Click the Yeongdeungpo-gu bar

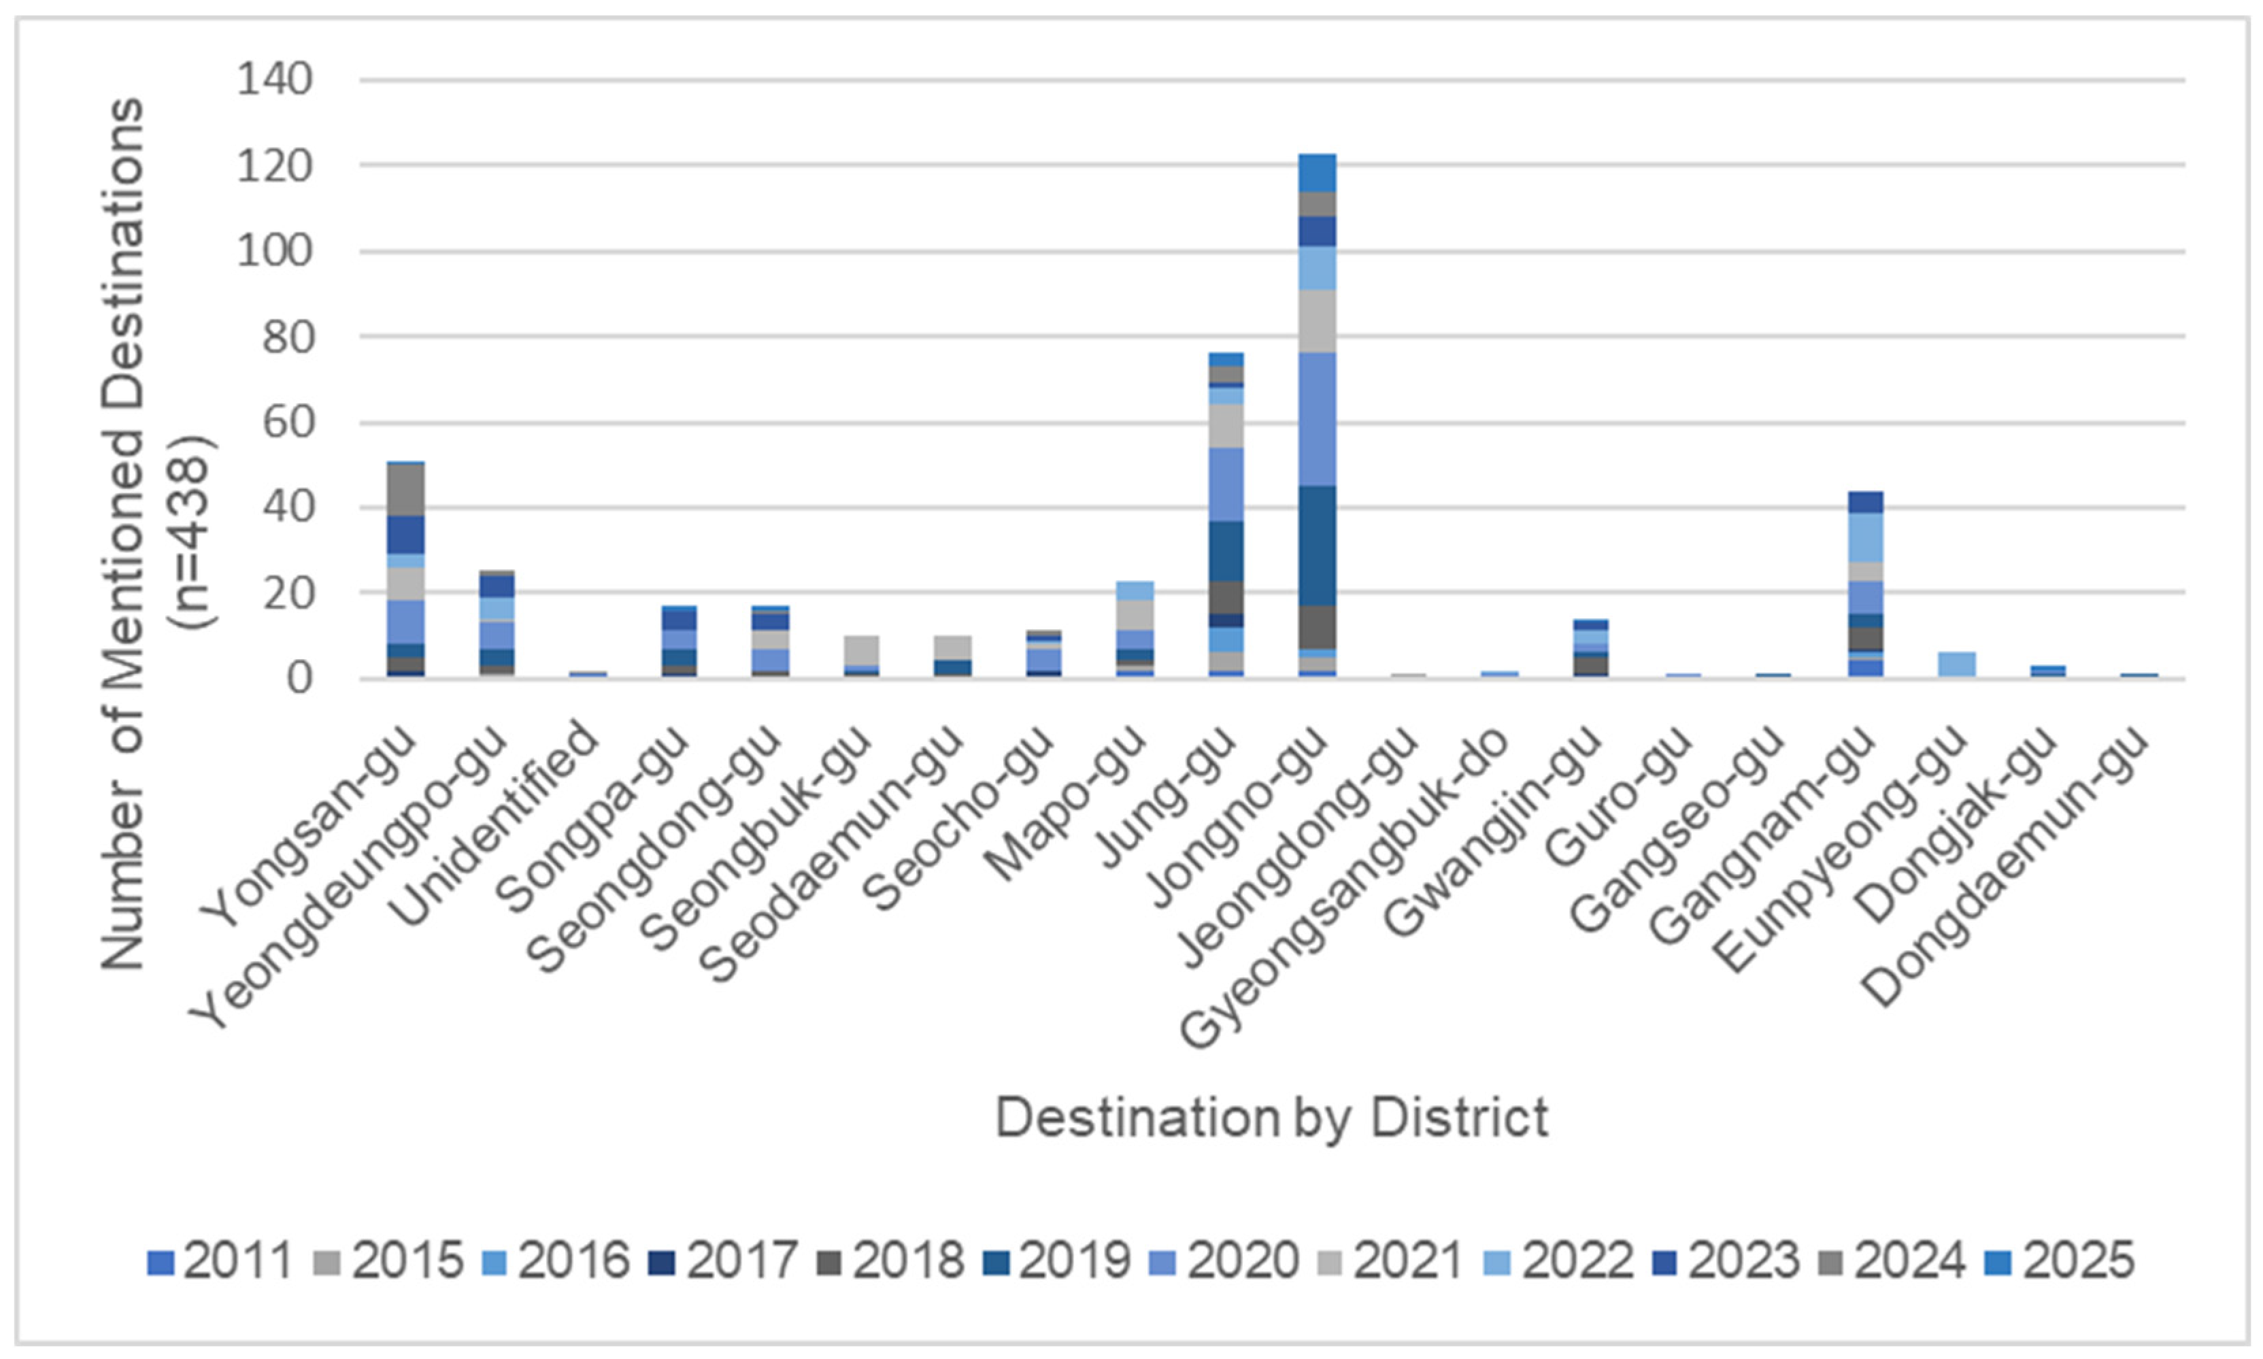click(497, 624)
